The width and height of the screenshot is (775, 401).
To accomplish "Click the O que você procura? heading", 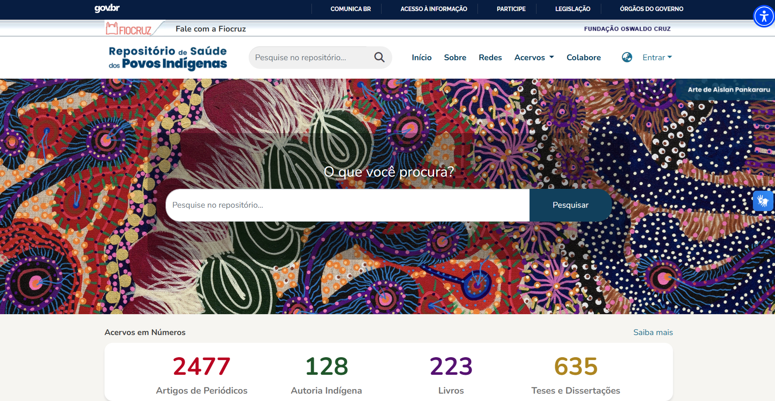I will coord(389,172).
